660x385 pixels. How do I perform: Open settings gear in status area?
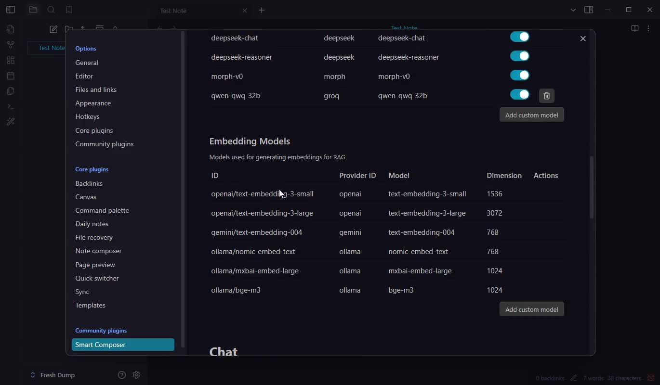[x=136, y=375]
